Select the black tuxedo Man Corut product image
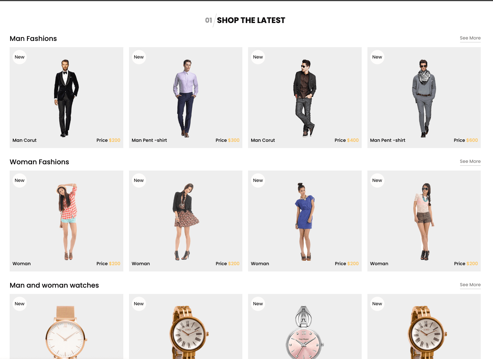This screenshot has height=359, width=493. [x=66, y=98]
